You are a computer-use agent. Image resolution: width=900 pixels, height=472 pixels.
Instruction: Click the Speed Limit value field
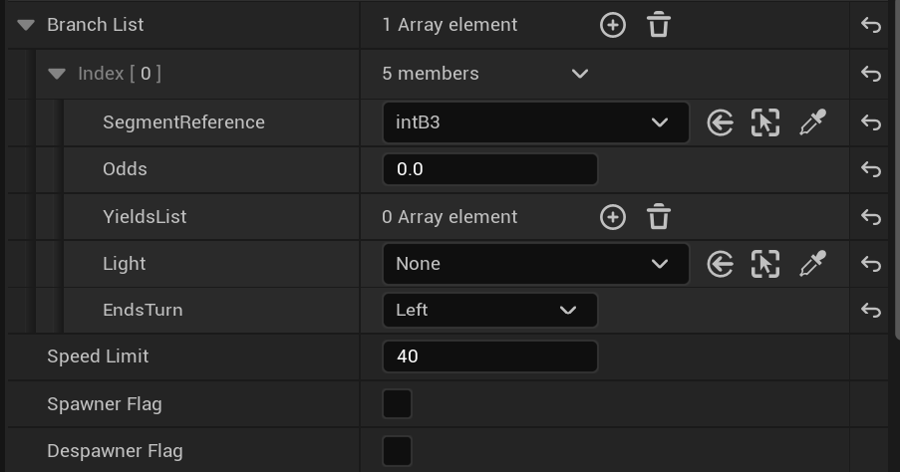pos(489,356)
